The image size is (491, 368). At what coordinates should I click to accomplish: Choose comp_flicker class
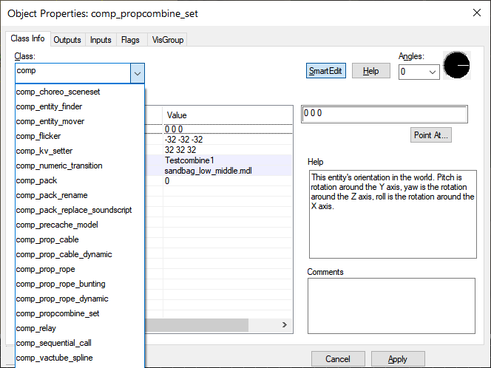pyautogui.click(x=80, y=136)
